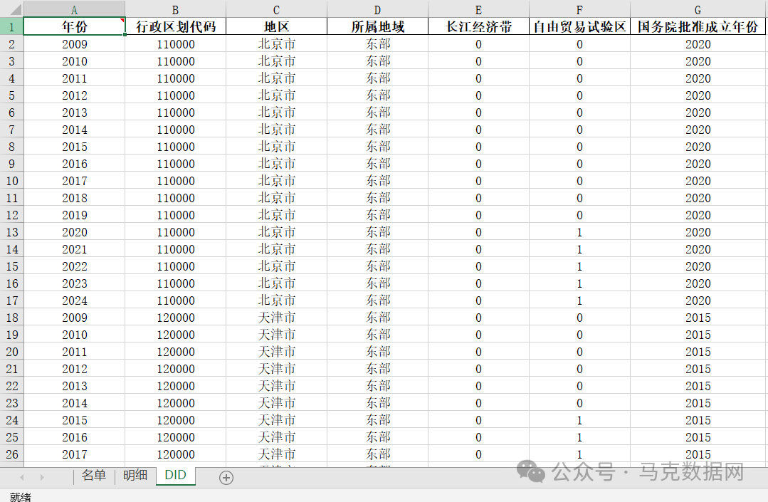768x502 pixels.
Task: Open the 名单 sheet tab
Action: (94, 477)
